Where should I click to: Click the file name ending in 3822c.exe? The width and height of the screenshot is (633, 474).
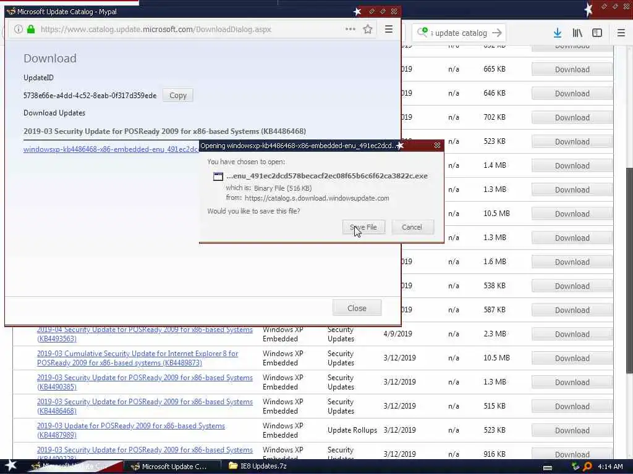click(327, 176)
